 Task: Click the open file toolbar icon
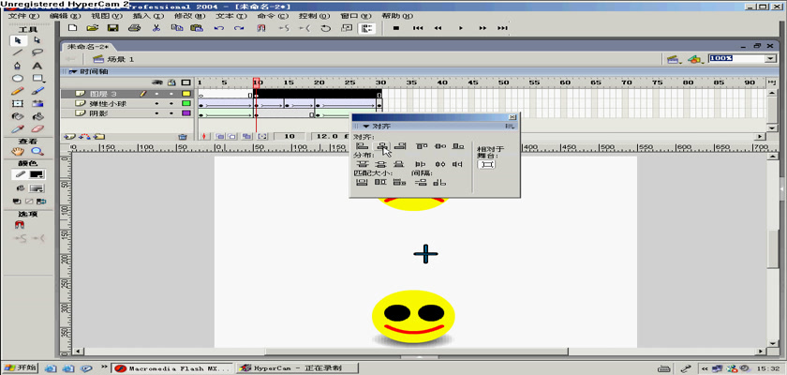92,28
